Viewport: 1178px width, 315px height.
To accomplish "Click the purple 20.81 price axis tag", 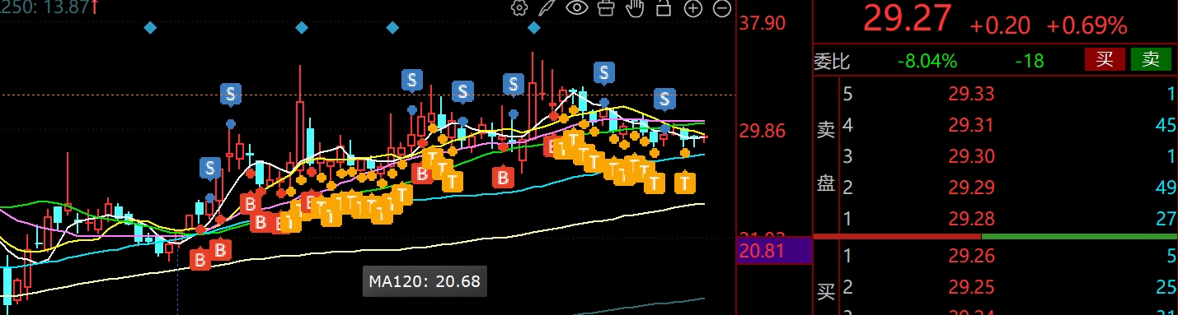I will [773, 250].
